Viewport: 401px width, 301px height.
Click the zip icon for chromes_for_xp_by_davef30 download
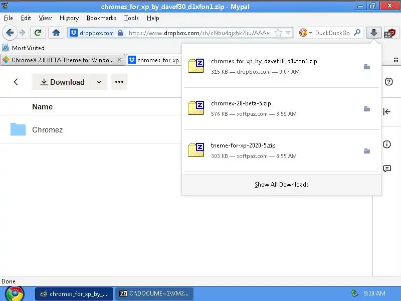(x=196, y=66)
